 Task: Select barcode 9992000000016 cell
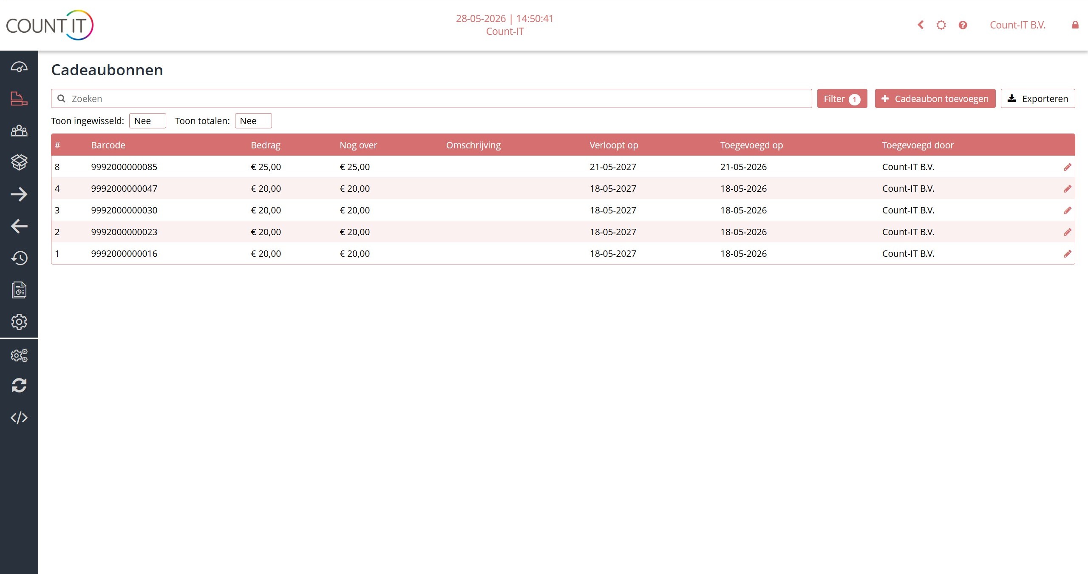pos(124,253)
